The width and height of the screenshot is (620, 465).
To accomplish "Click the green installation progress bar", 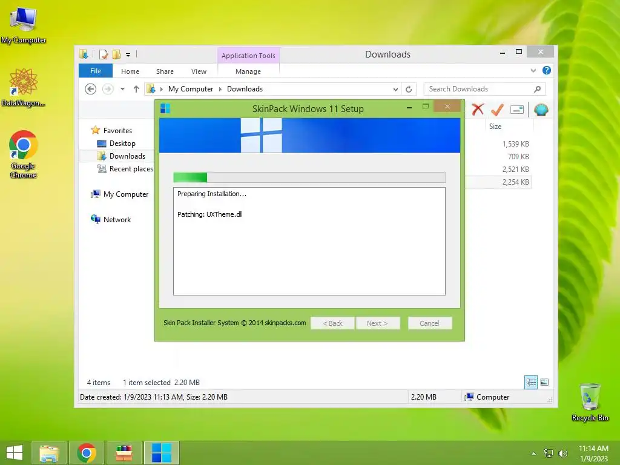I will (309, 177).
